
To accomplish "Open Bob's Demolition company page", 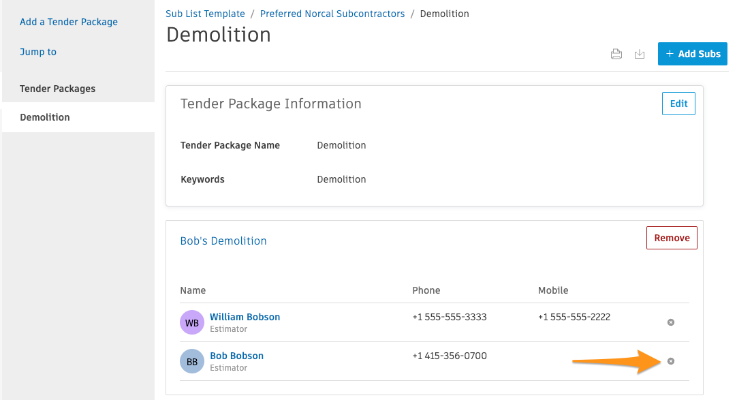I will pos(223,241).
